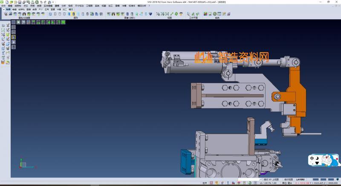The image size is (341, 186).
Task: Click the first icon in 属性/过滤器 group
Action: pos(5,14)
